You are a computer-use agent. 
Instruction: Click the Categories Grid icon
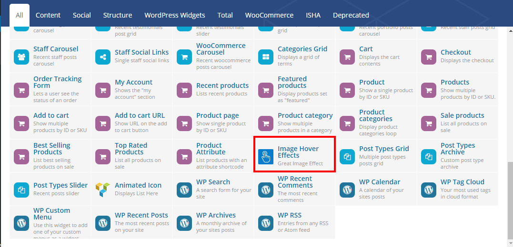(x=266, y=57)
